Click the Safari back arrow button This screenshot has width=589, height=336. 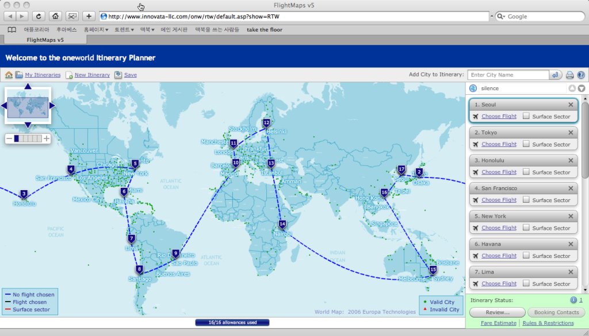(10, 16)
